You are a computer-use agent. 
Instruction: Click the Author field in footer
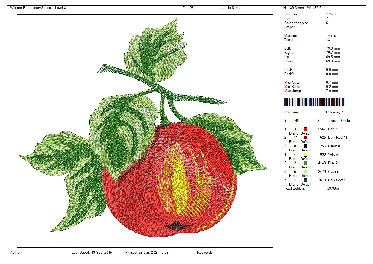coord(16,253)
